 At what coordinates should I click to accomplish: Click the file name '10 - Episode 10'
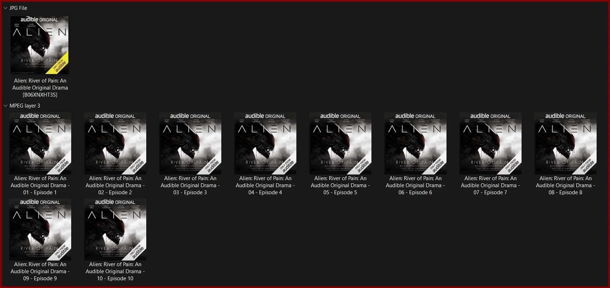click(115, 271)
